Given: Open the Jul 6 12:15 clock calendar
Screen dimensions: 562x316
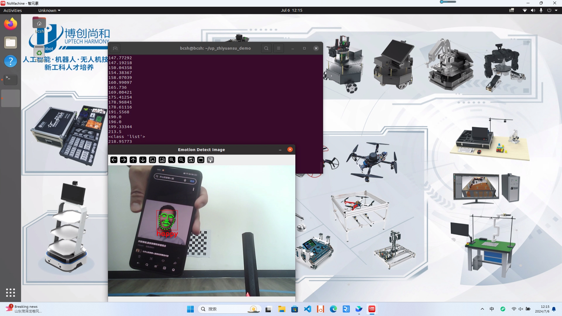Looking at the screenshot, I should (x=292, y=10).
